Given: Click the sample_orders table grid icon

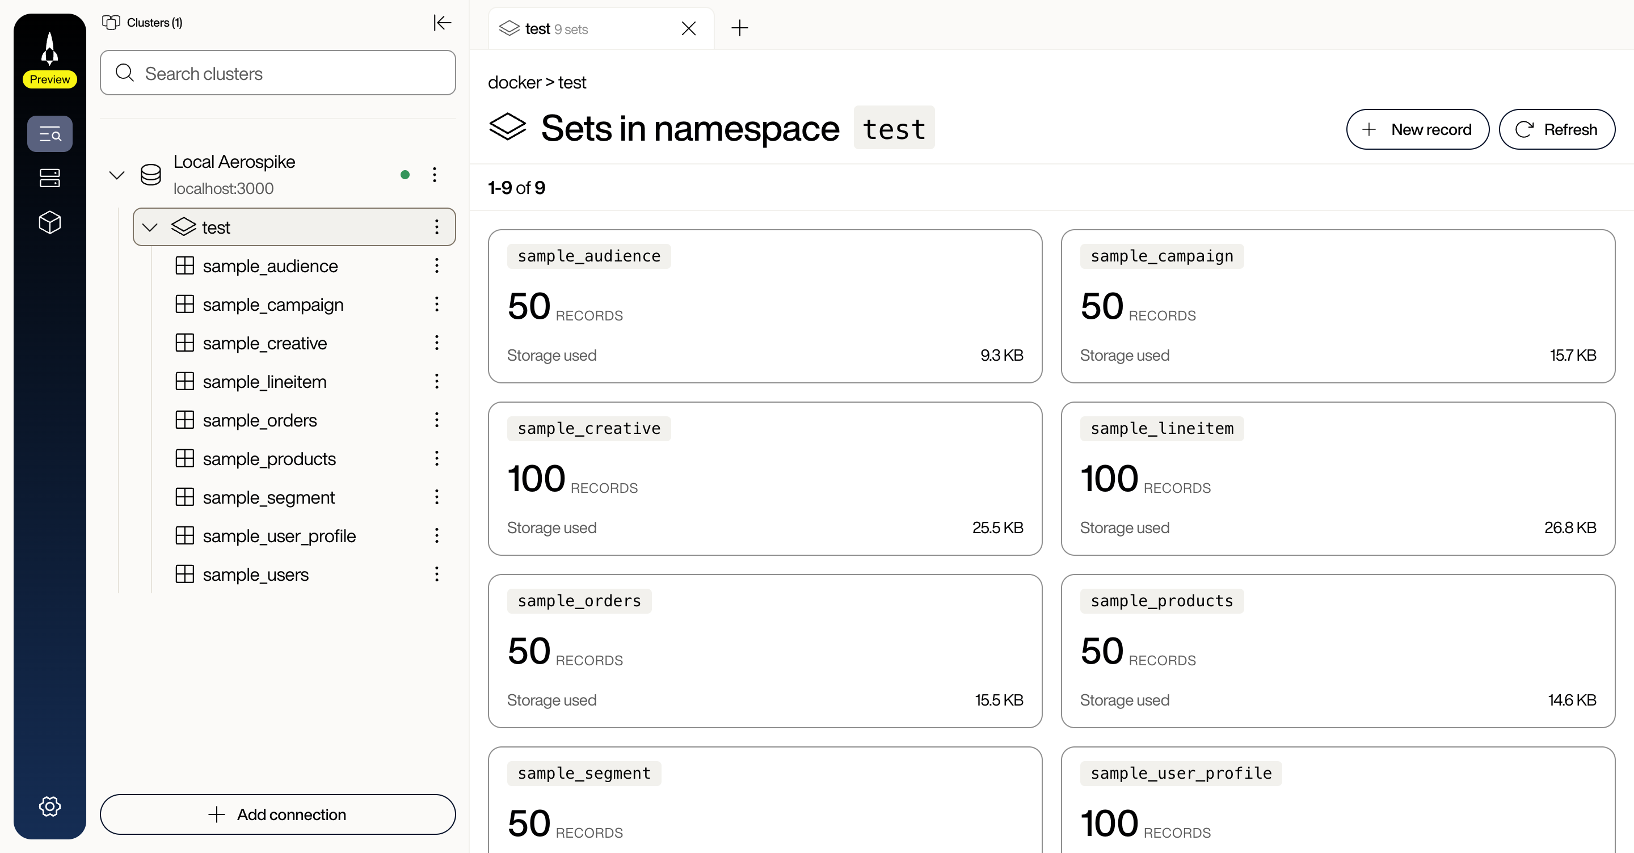Looking at the screenshot, I should point(184,420).
